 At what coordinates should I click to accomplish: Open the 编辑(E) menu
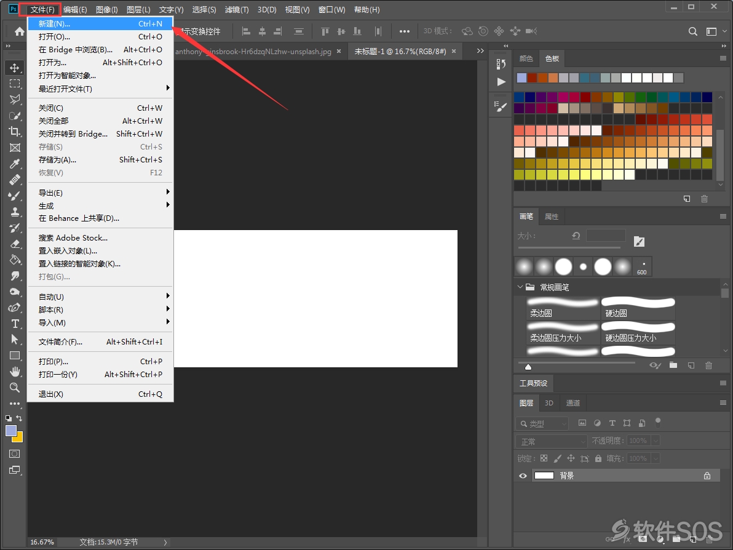[x=75, y=9]
